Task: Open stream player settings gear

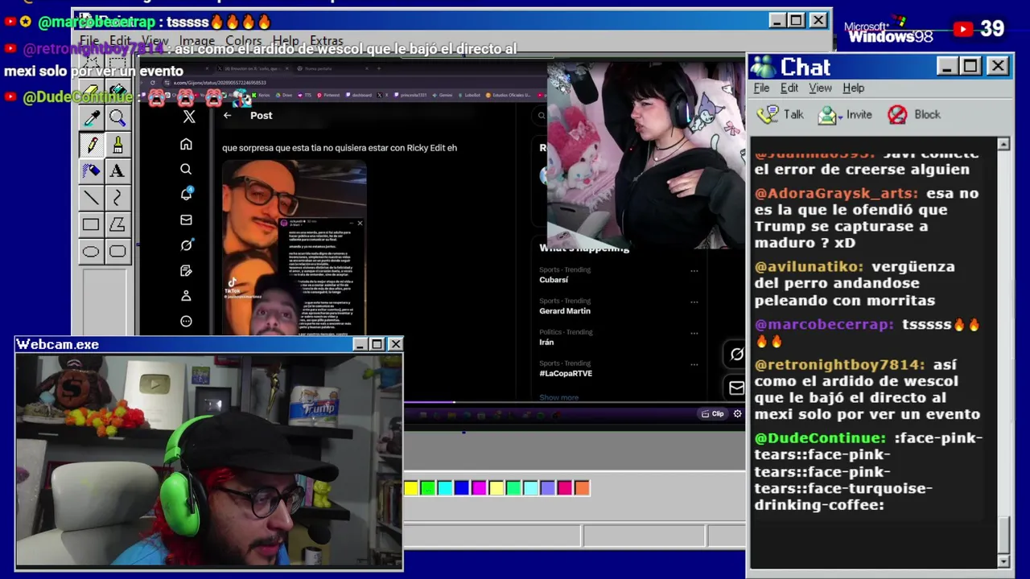Action: pyautogui.click(x=737, y=413)
